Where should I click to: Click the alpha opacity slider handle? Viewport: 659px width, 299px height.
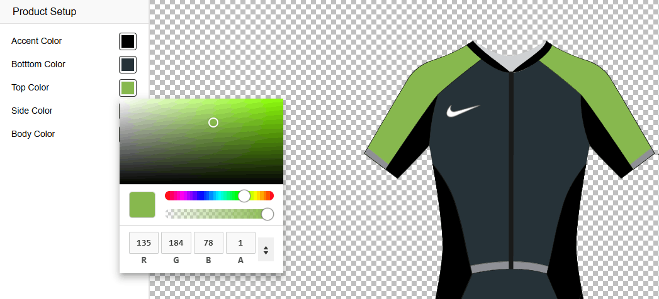[268, 214]
